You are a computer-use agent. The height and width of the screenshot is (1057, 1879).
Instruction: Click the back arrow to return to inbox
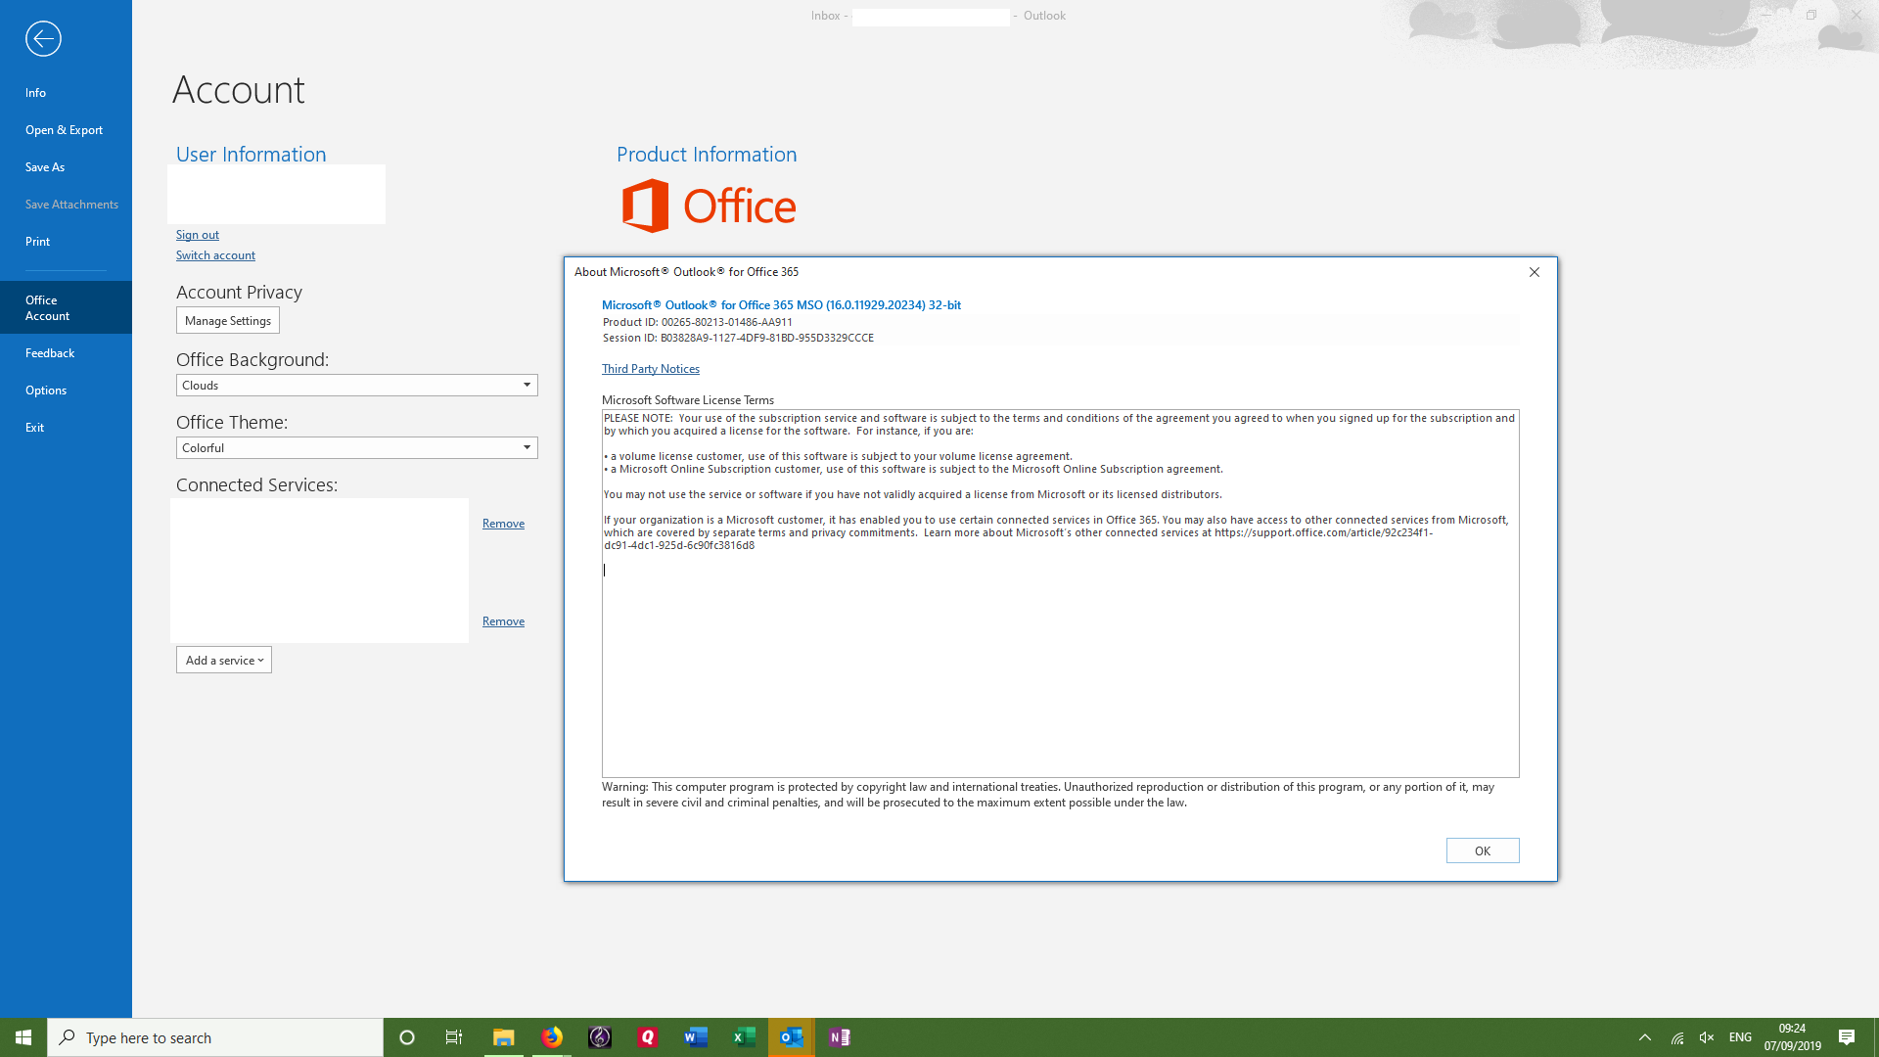tap(42, 38)
